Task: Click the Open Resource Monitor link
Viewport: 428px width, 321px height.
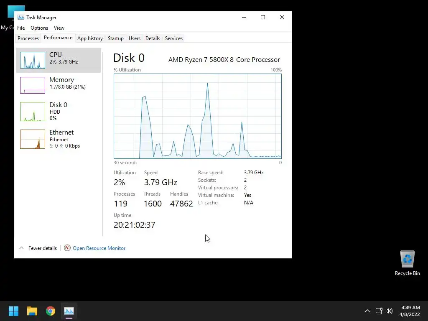Action: pos(99,248)
